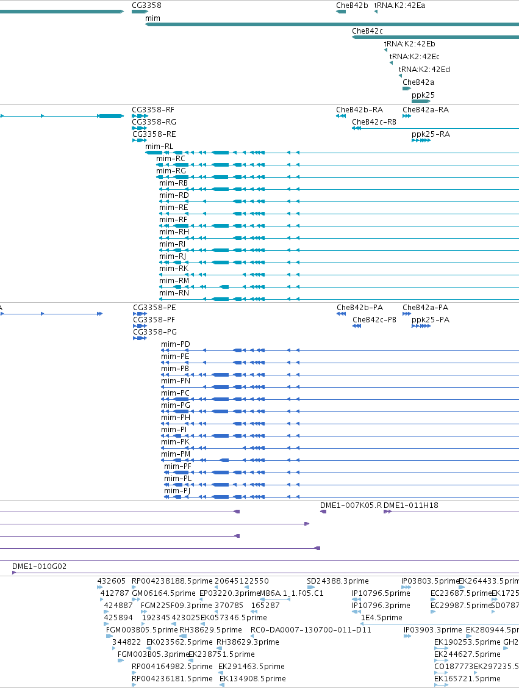Click EK134908.5prime EST label
This screenshot has width=519, height=688.
(x=252, y=679)
